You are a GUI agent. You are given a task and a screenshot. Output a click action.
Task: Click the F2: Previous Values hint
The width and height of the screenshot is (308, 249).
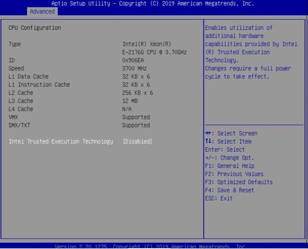coord(234,174)
